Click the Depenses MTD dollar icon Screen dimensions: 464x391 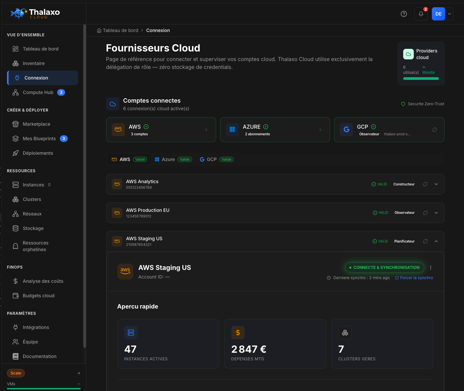(x=238, y=333)
